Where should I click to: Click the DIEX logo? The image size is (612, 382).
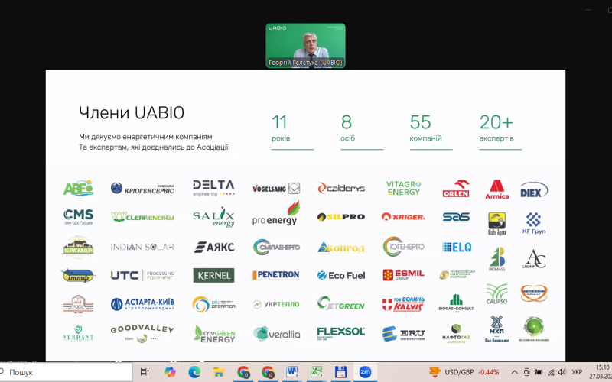[534, 190]
